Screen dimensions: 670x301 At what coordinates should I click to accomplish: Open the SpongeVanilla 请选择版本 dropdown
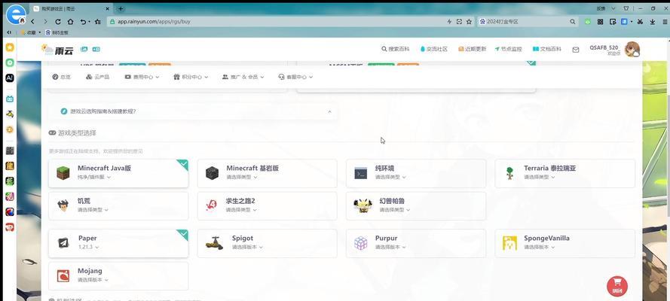(x=540, y=248)
